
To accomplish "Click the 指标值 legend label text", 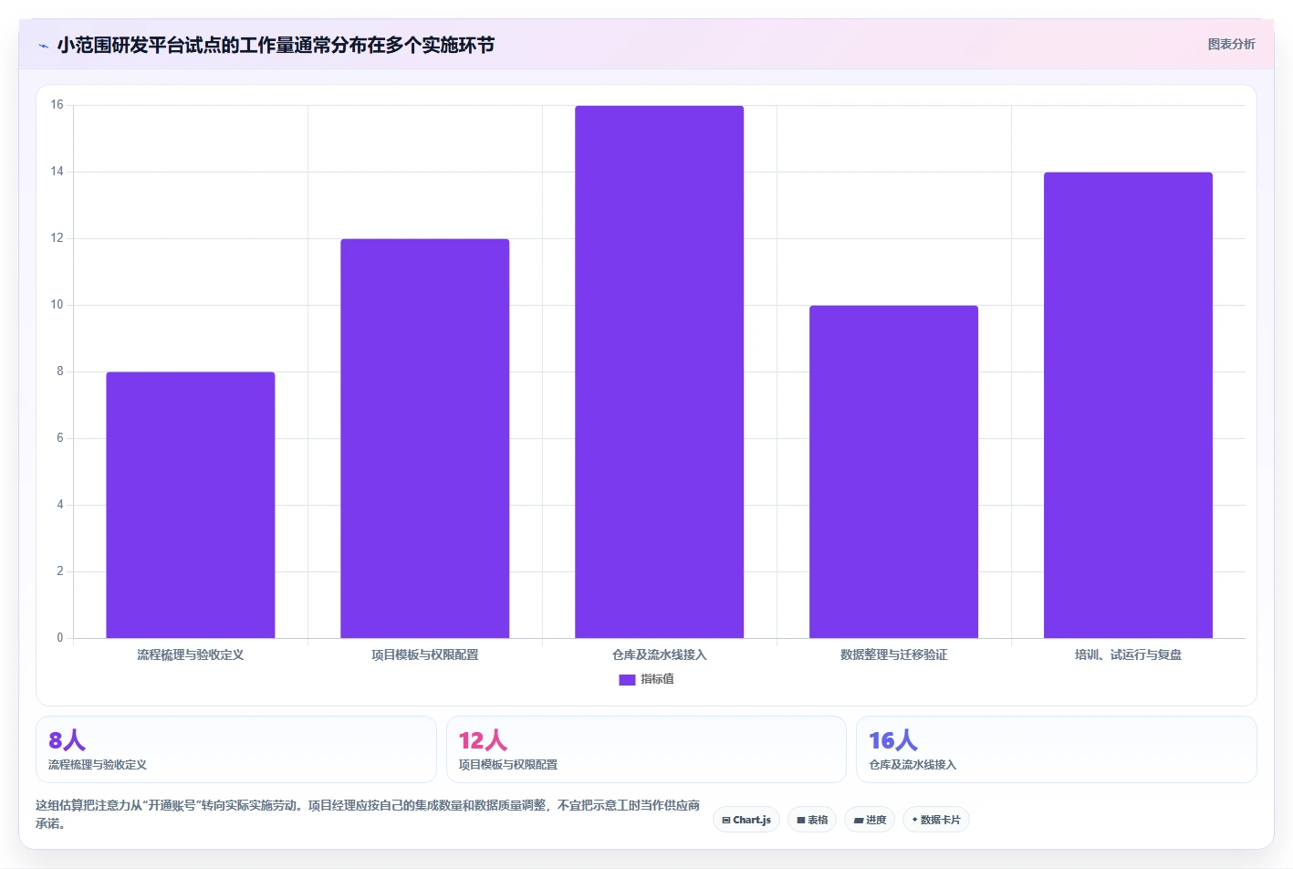I will [657, 679].
